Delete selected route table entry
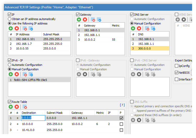This screenshot has width=196, height=138. coord(17,107)
